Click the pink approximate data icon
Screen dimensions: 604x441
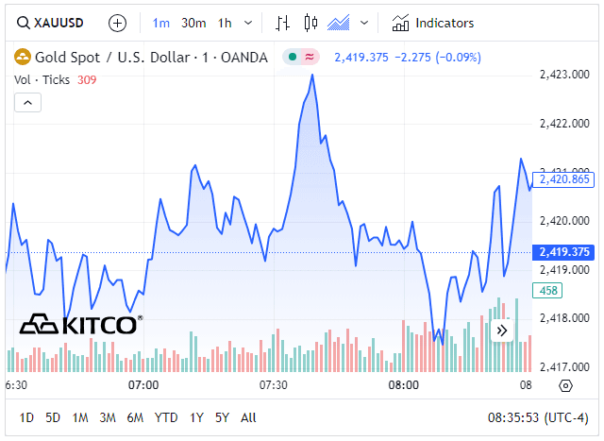310,57
